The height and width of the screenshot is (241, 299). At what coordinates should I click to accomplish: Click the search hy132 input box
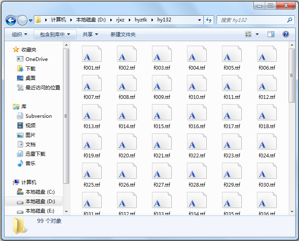(x=251, y=20)
